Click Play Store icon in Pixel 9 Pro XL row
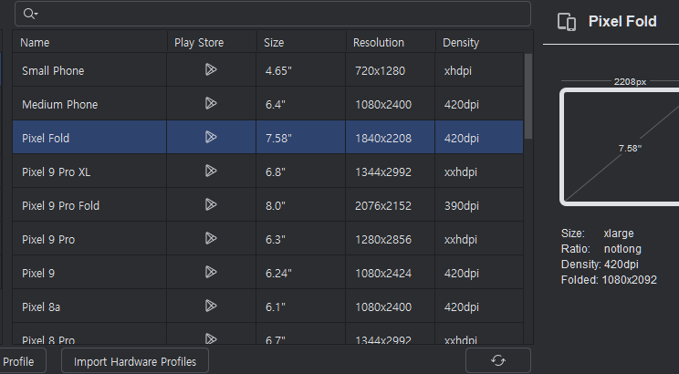Viewport: 679px width, 374px height. click(211, 171)
